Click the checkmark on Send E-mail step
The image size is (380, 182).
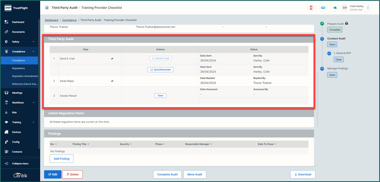[x=112, y=58]
